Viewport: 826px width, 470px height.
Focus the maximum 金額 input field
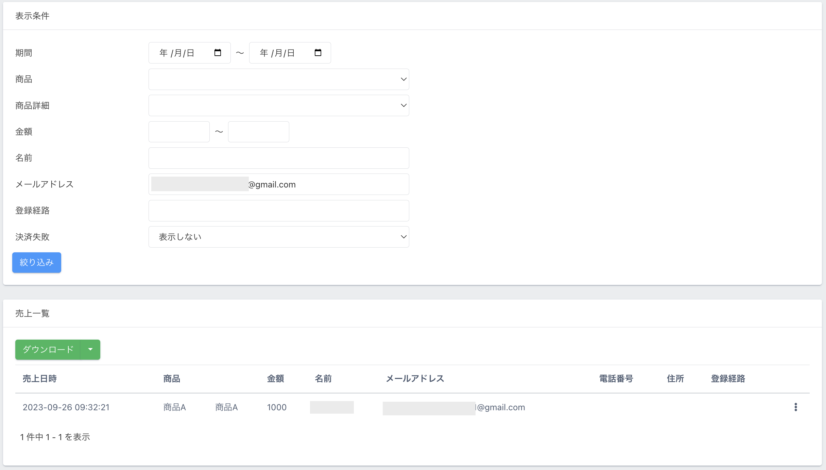coord(259,132)
